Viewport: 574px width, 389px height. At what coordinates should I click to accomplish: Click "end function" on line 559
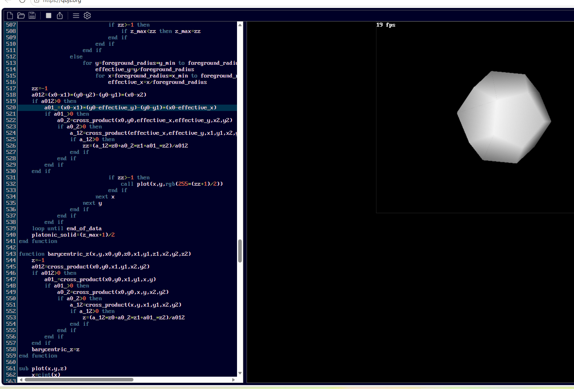(38, 356)
